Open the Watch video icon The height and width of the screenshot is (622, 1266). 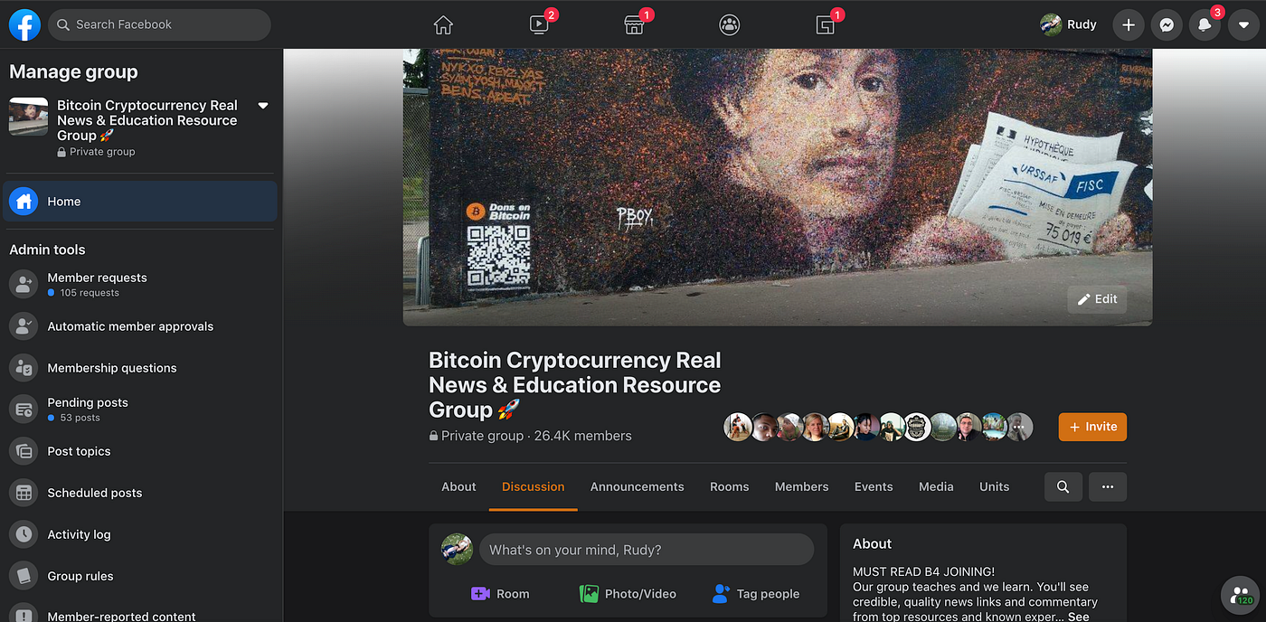click(x=540, y=25)
